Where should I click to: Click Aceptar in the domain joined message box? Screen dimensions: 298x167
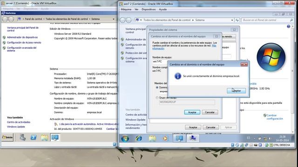pos(236,91)
